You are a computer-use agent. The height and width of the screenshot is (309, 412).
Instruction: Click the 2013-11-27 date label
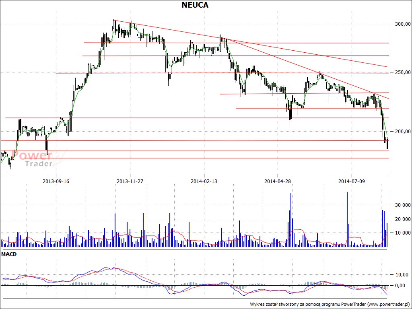pos(130,181)
